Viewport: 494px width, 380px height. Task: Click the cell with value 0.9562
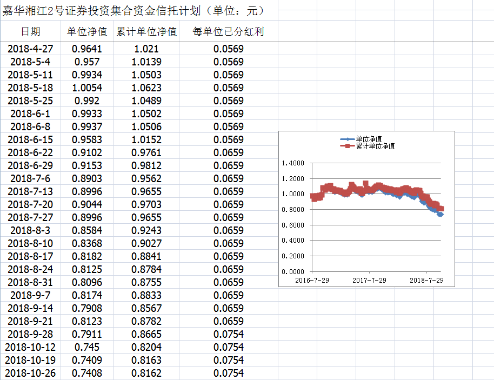[146, 178]
